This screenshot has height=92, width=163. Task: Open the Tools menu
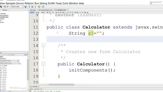(65, 3)
